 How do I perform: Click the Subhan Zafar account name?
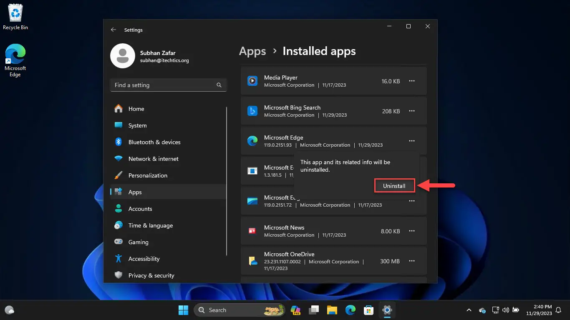(158, 53)
